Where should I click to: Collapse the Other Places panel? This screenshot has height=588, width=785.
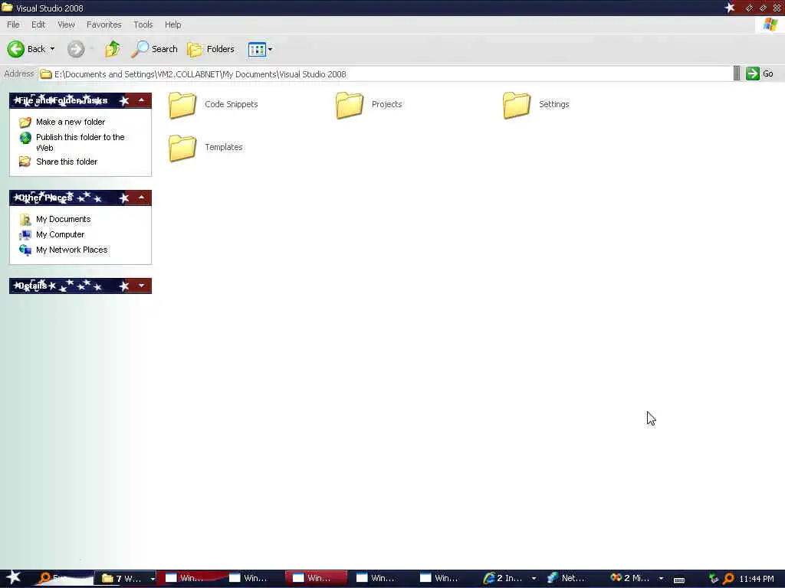tap(142, 198)
